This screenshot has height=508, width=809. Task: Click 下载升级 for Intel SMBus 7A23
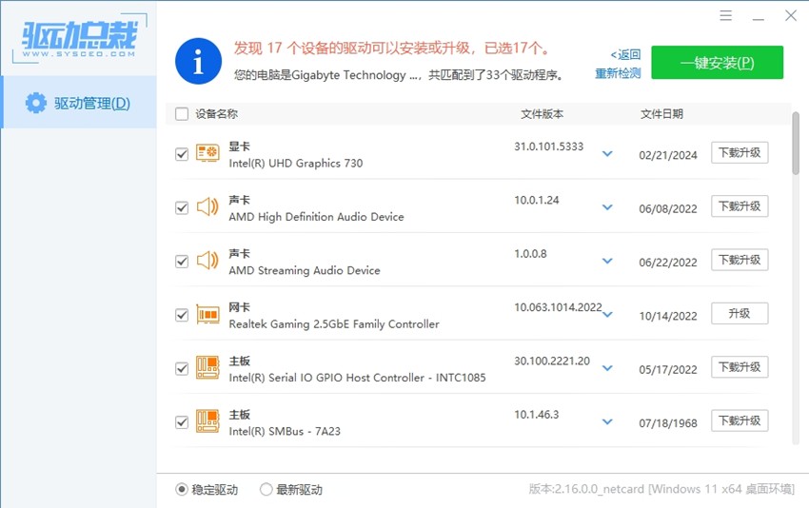[x=740, y=420]
